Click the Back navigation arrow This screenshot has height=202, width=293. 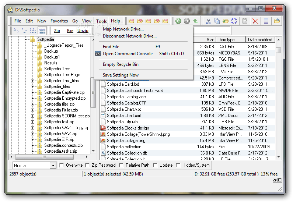click(x=178, y=21)
